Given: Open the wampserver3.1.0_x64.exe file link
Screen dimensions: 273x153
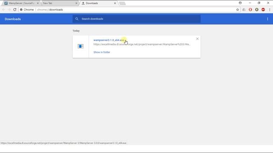Looking at the screenshot, I should (x=109, y=40).
